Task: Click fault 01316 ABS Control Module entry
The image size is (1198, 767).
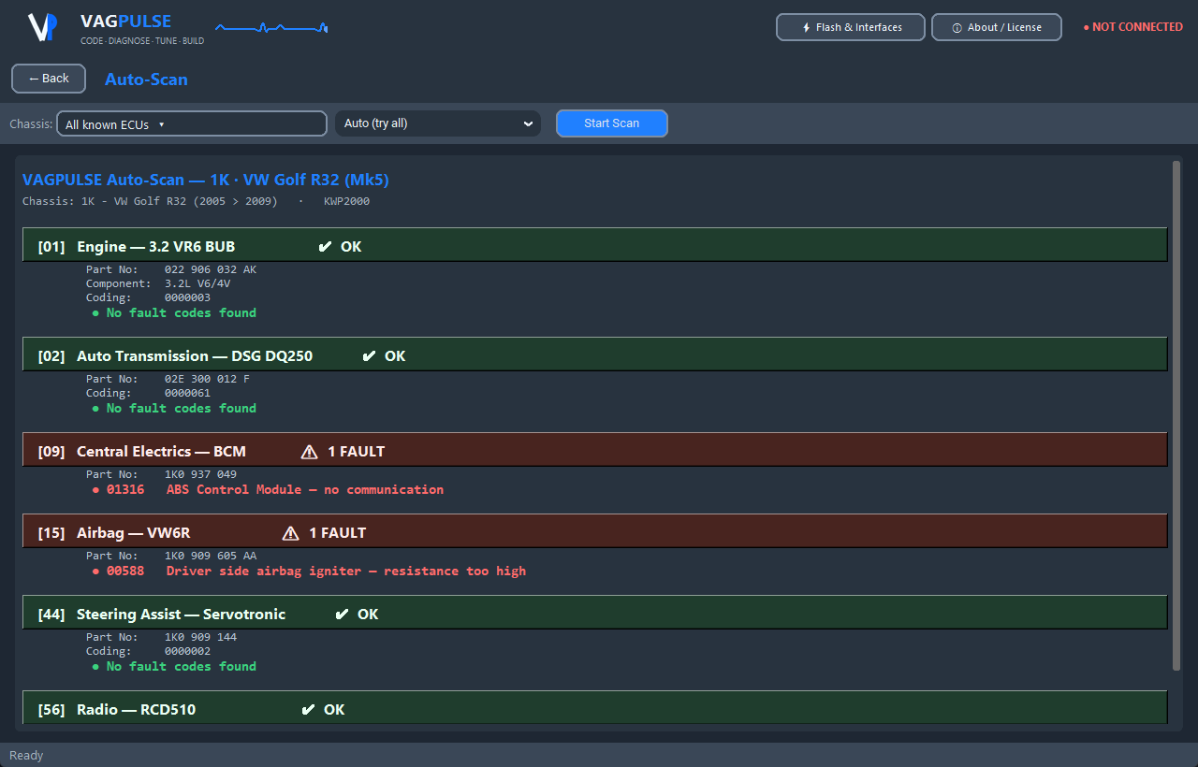Action: click(x=268, y=489)
